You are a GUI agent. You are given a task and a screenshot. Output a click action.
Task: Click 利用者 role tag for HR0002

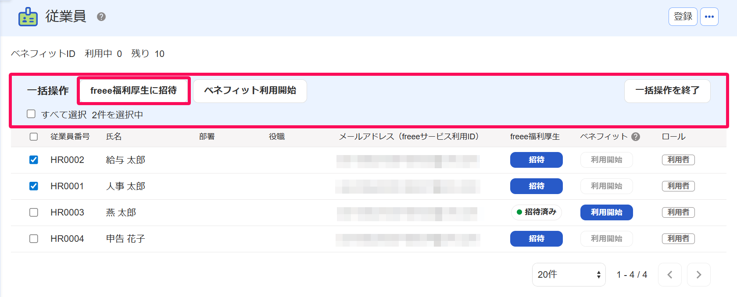pyautogui.click(x=678, y=160)
